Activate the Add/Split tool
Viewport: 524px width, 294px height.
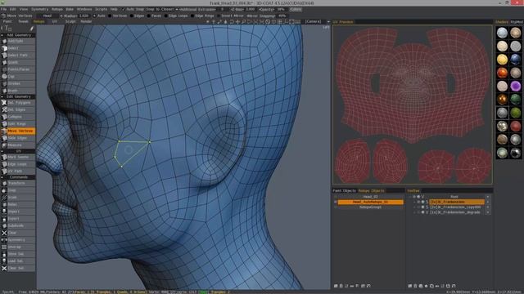[x=18, y=41]
